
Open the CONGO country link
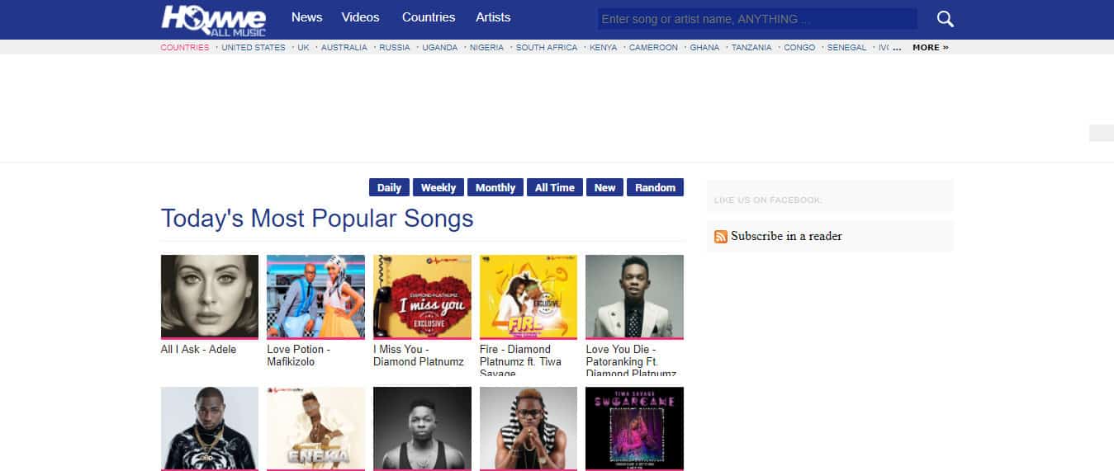point(799,47)
